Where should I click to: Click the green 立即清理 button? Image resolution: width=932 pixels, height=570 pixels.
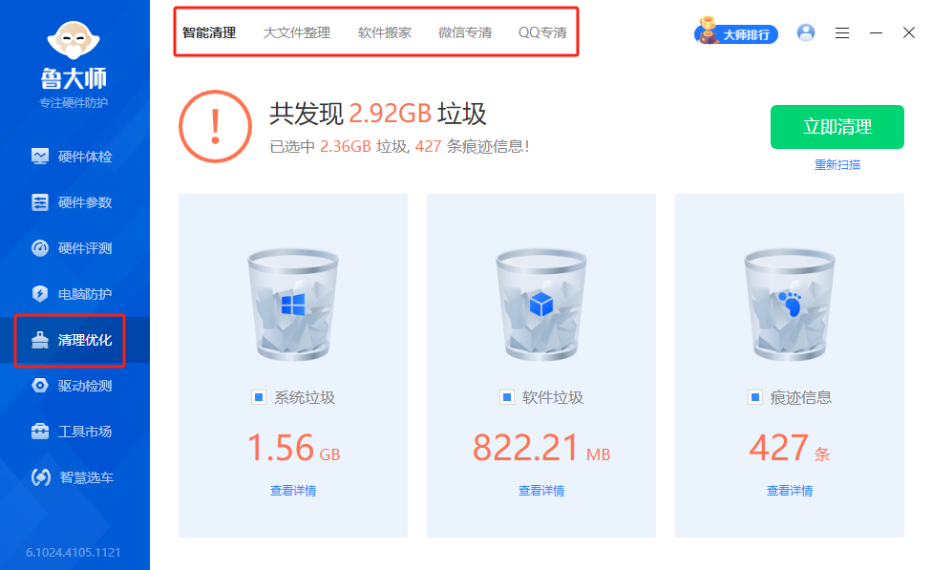(x=837, y=127)
